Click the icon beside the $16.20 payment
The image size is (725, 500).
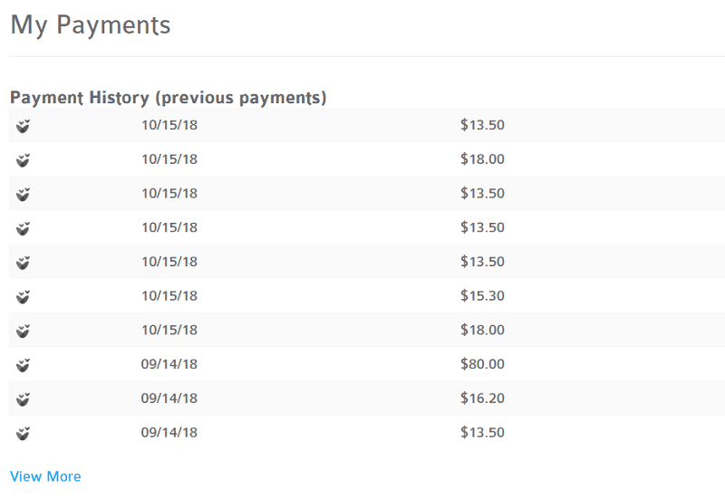tap(24, 399)
